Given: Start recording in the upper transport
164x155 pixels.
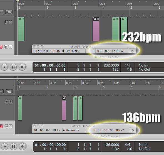Looking at the screenshot, I should pos(22,67).
